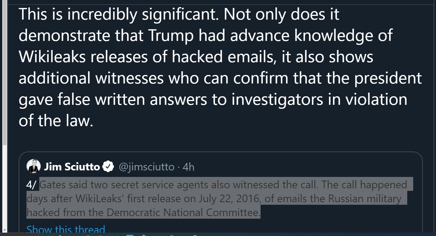Click 'Democratic National Committee' in the quoted text
This screenshot has height=236, width=436.
click(183, 212)
